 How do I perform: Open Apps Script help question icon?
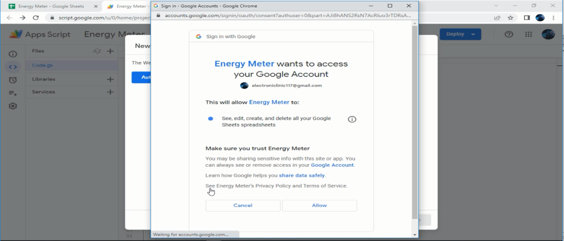pos(509,34)
